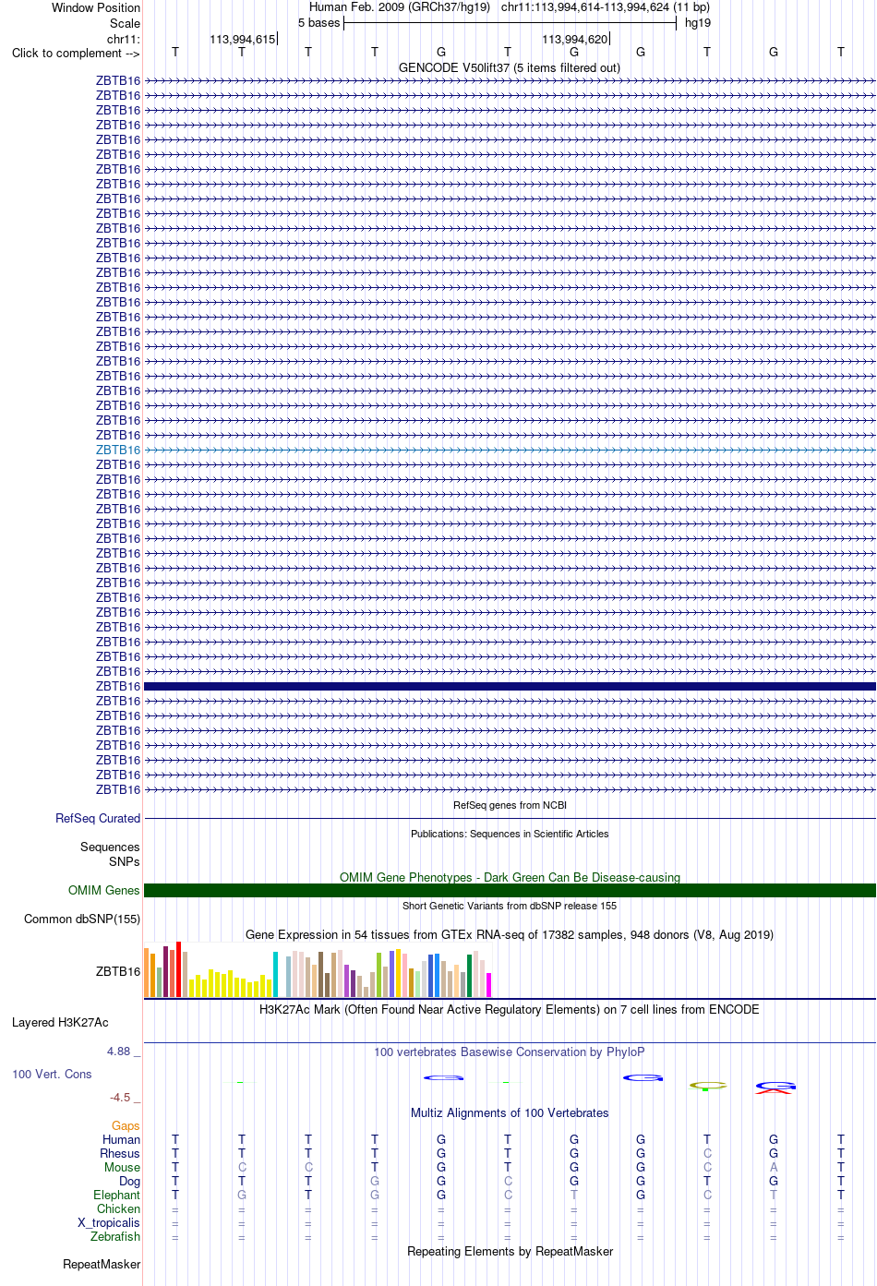This screenshot has width=877, height=1286.
Task: Click the Common dbSNP(155) track label
Action: 82,919
